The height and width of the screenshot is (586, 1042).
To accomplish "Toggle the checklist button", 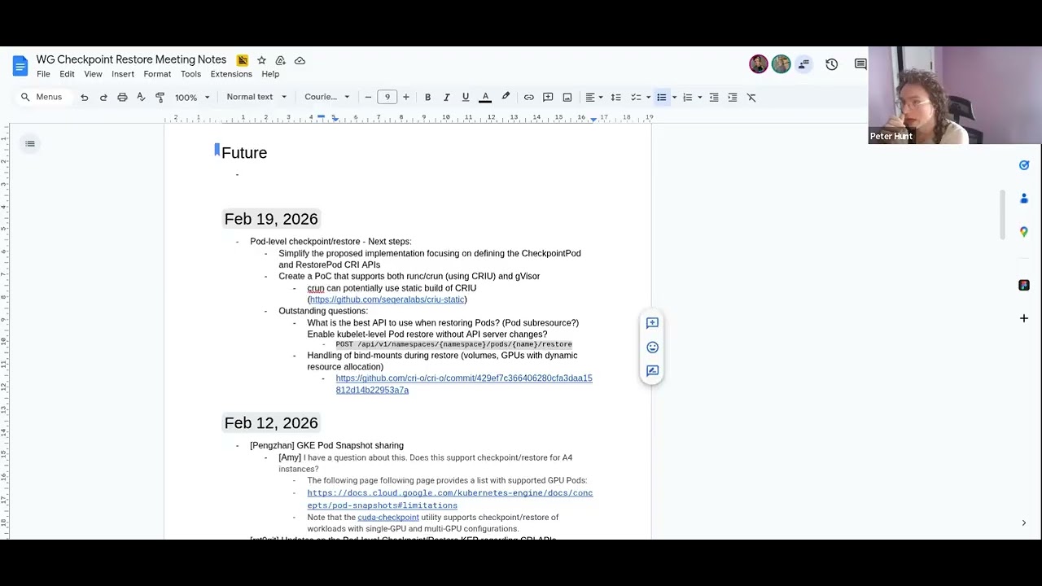I will 636,97.
